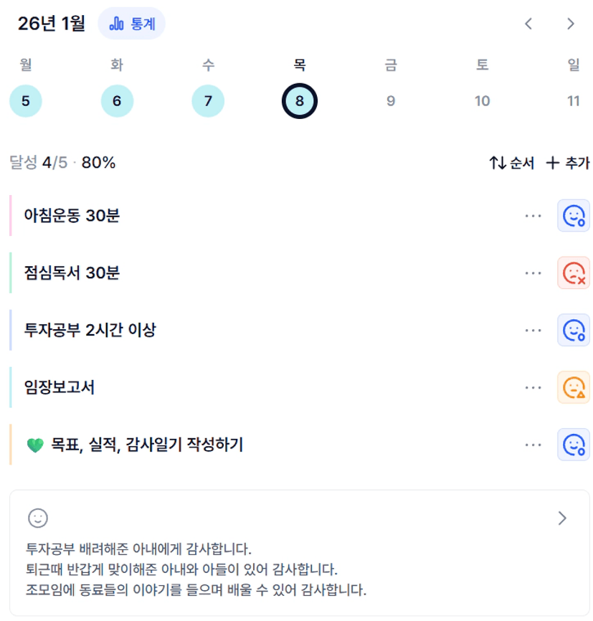The height and width of the screenshot is (621, 593).
Task: Toggle the 임장보고서 orange status face icon
Action: tap(574, 387)
